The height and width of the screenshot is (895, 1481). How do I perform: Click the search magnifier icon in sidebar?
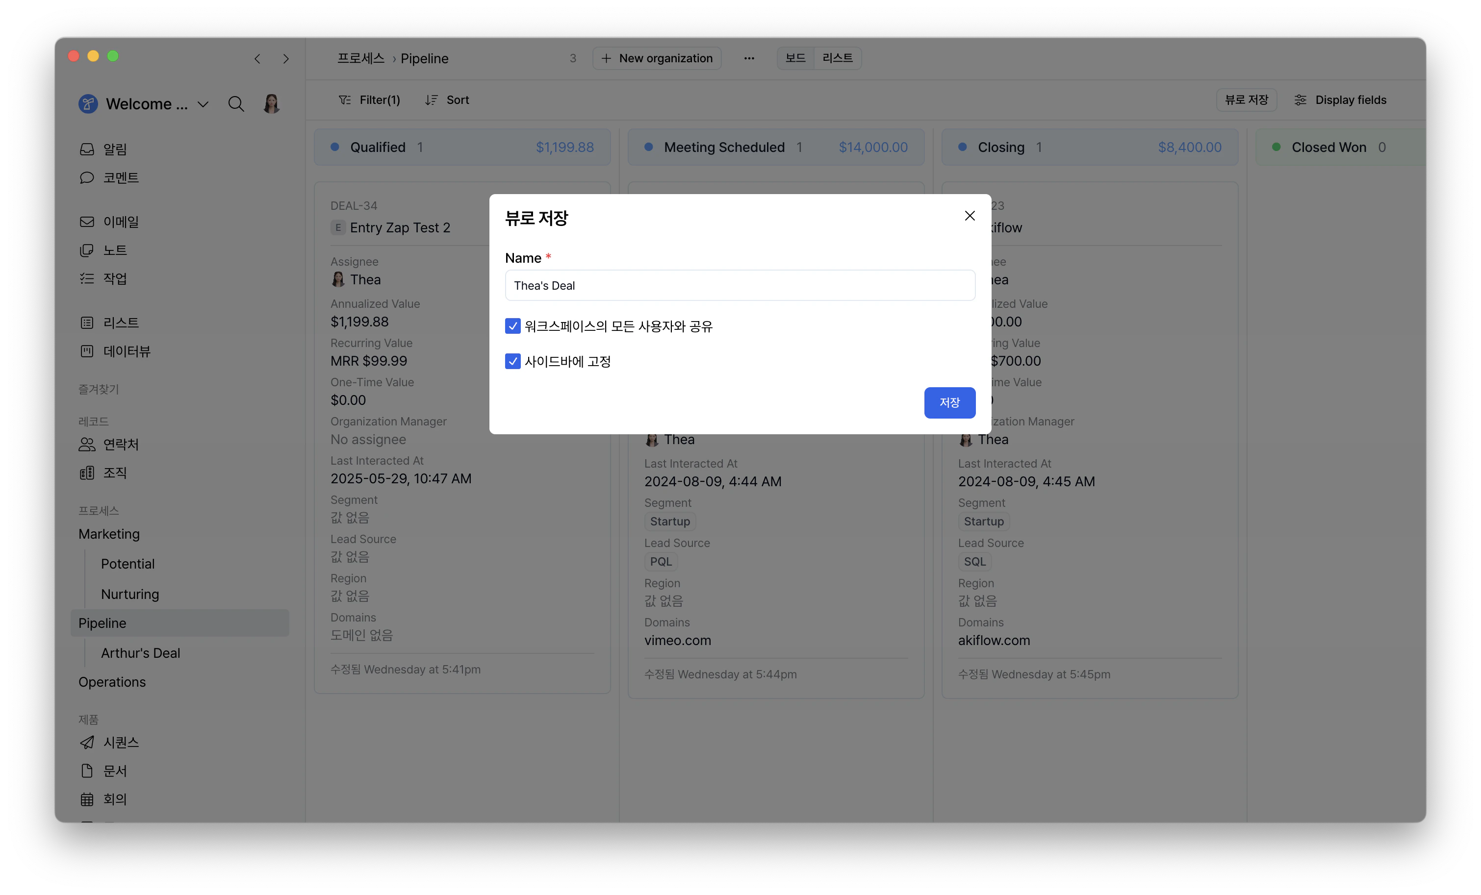click(x=235, y=104)
